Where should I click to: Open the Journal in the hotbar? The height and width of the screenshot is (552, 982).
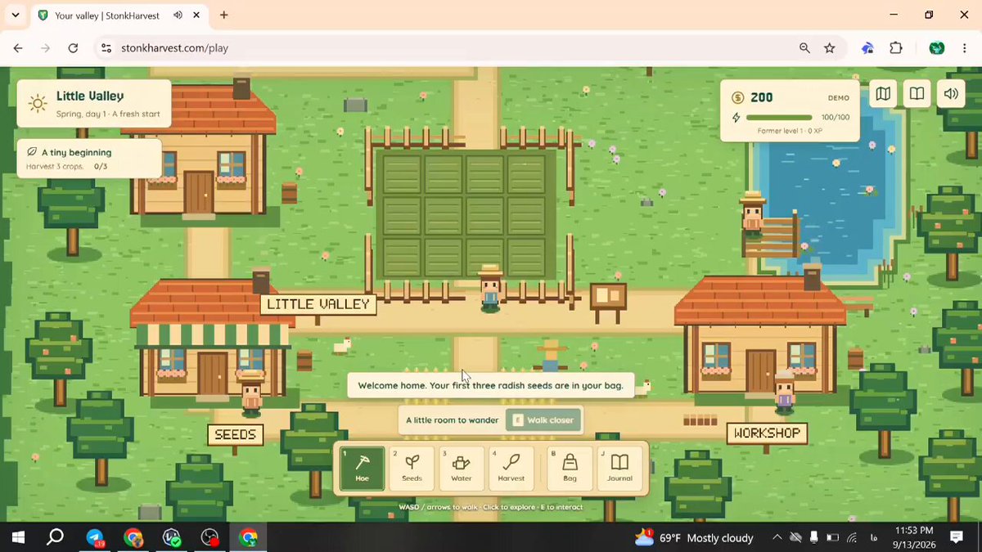[x=619, y=469]
